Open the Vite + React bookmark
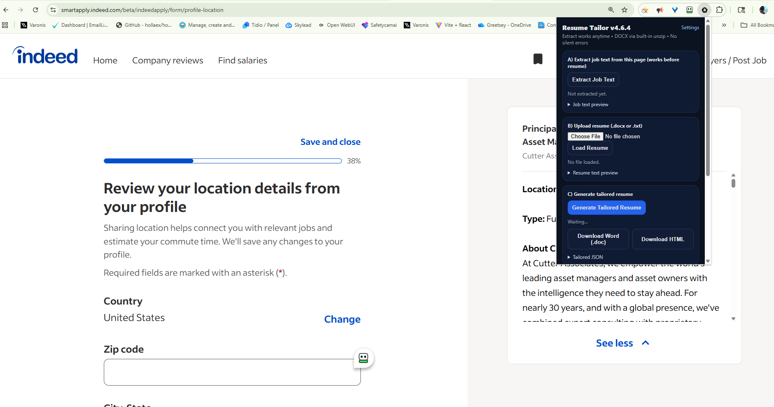774x407 pixels. coord(453,25)
